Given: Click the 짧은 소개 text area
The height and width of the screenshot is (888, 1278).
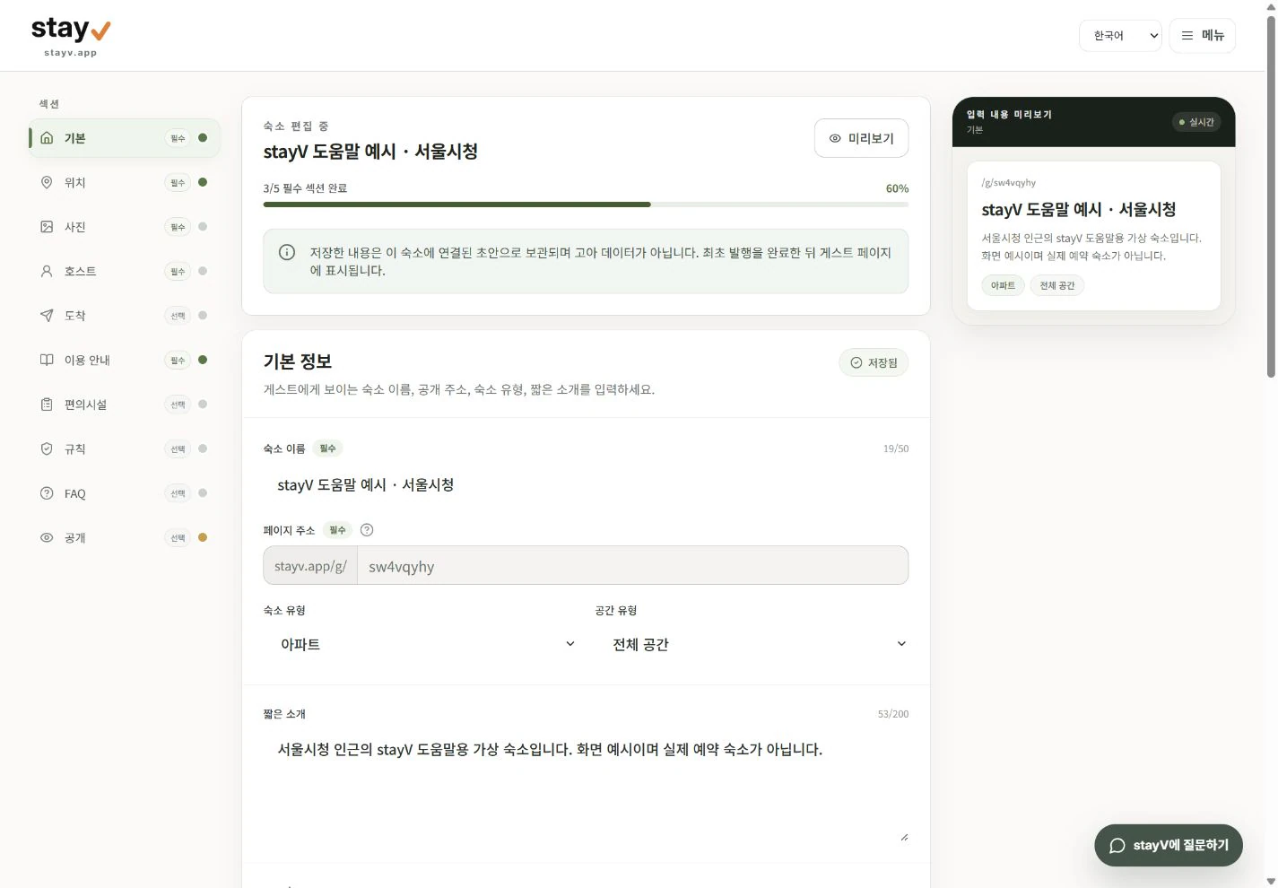Looking at the screenshot, I should point(586,788).
